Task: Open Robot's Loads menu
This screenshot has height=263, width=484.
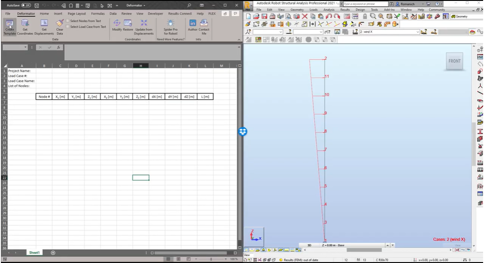Action: [313, 10]
